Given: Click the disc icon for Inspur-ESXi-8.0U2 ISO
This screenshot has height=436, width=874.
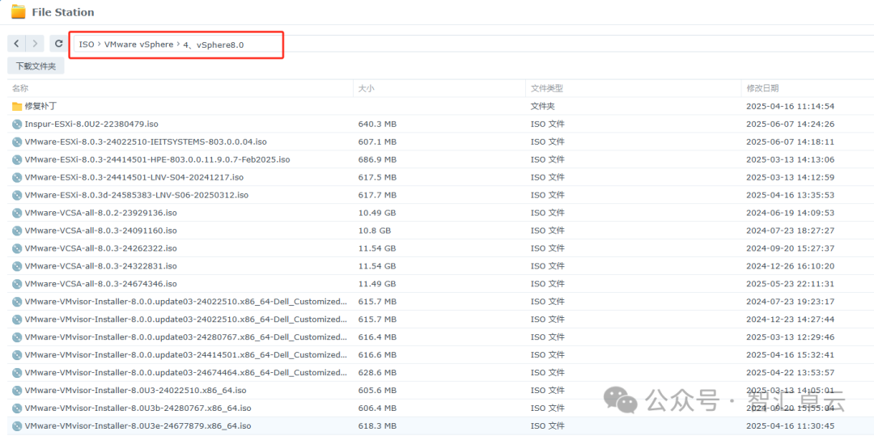Looking at the screenshot, I should pos(17,125).
